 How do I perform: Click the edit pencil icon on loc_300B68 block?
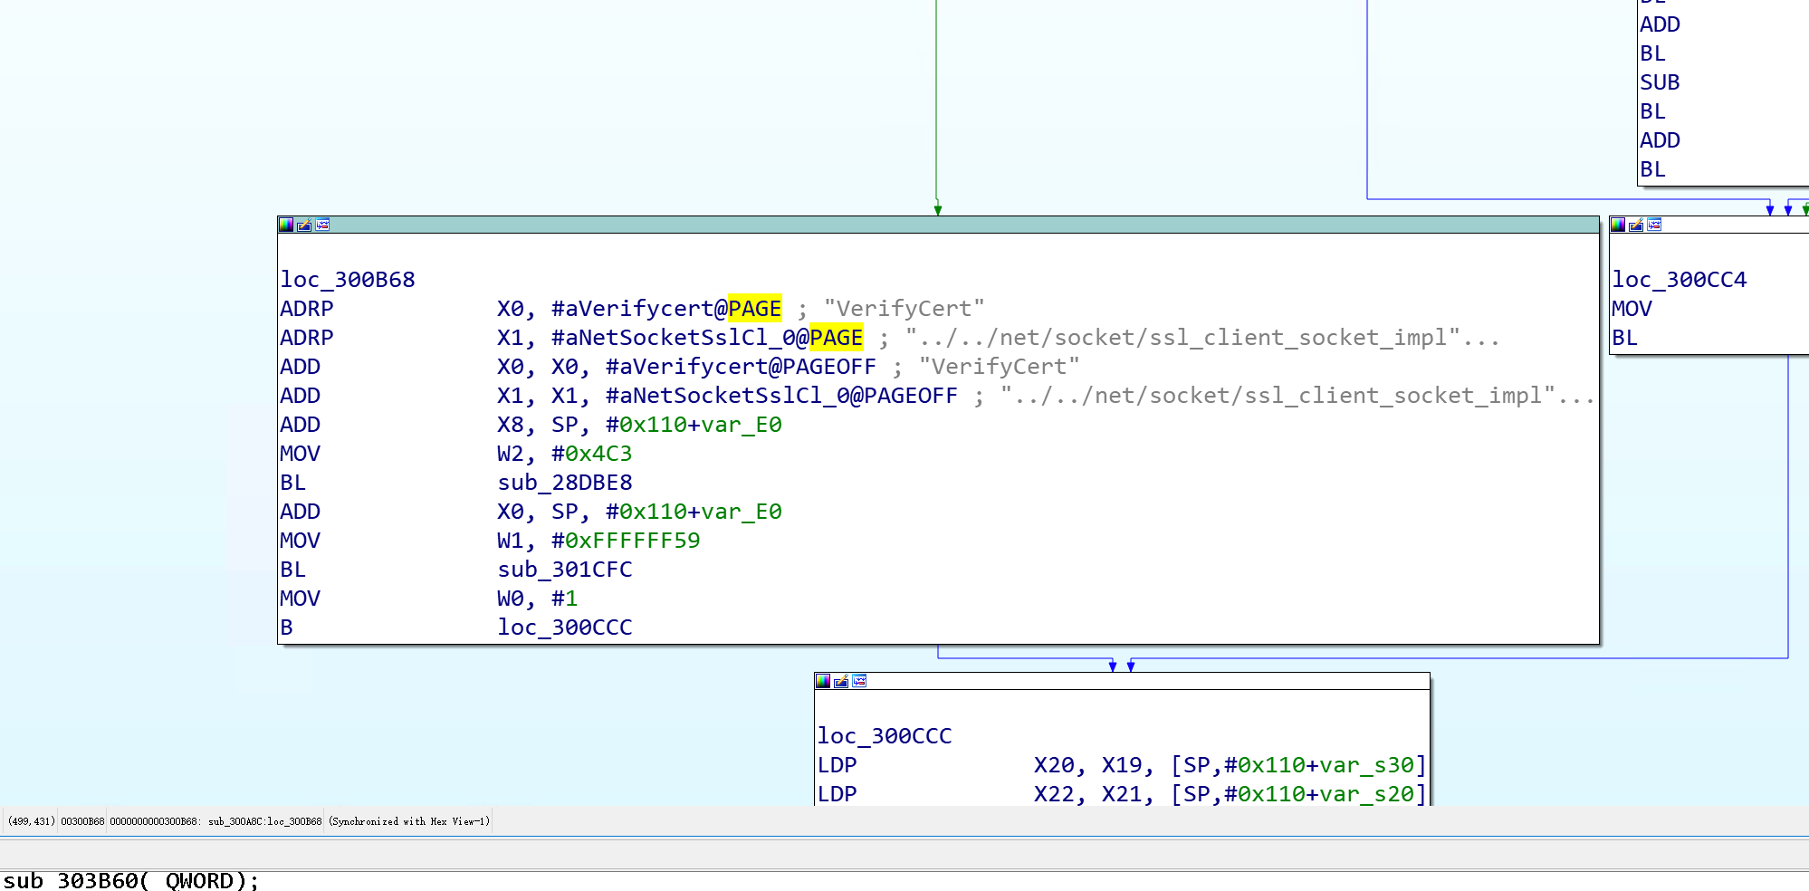tap(304, 225)
